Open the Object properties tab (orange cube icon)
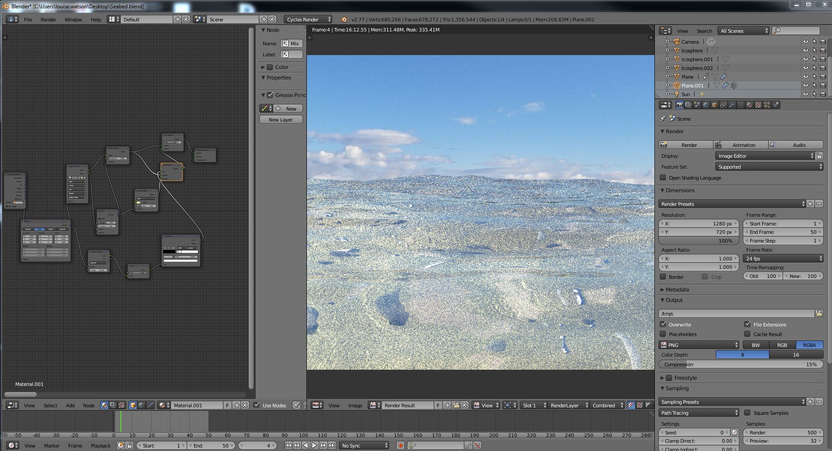 click(x=714, y=105)
